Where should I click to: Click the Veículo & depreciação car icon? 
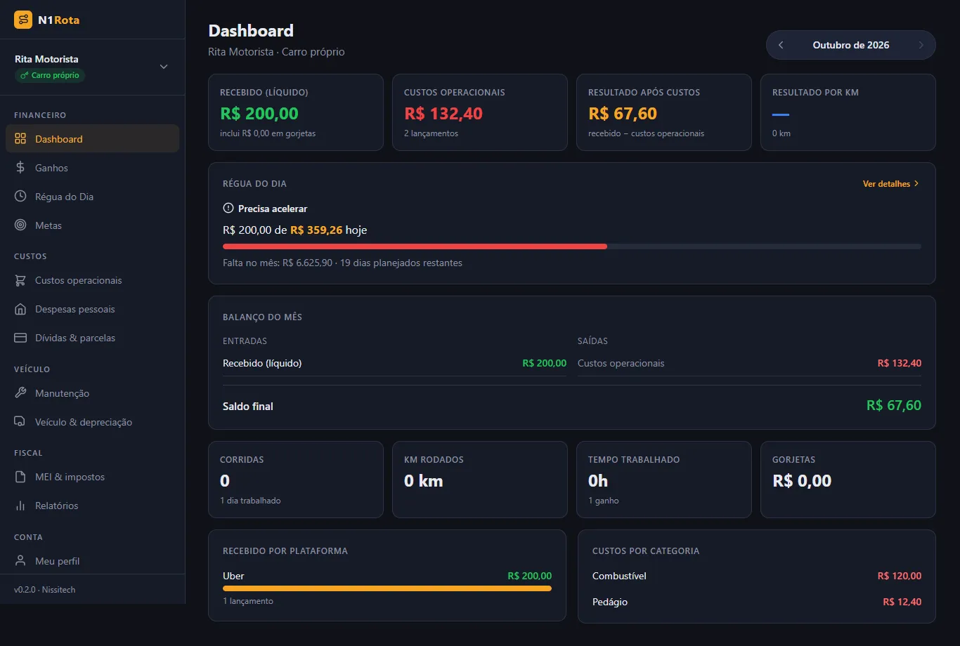pyautogui.click(x=20, y=422)
